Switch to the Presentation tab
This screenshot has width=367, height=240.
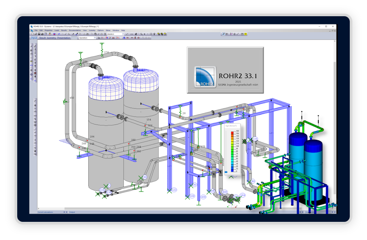click(x=64, y=38)
